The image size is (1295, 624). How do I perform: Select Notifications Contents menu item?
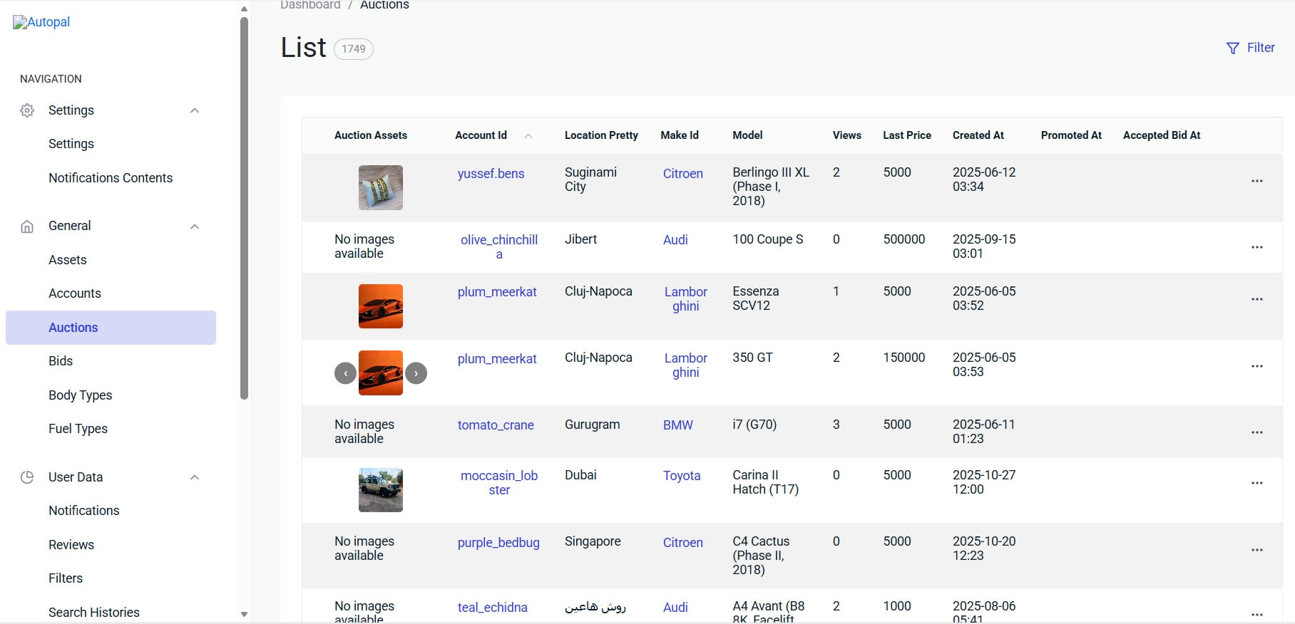pyautogui.click(x=111, y=178)
